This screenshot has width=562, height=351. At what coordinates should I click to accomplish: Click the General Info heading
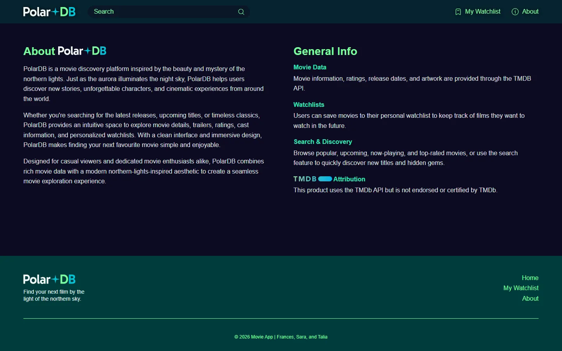[x=325, y=51]
